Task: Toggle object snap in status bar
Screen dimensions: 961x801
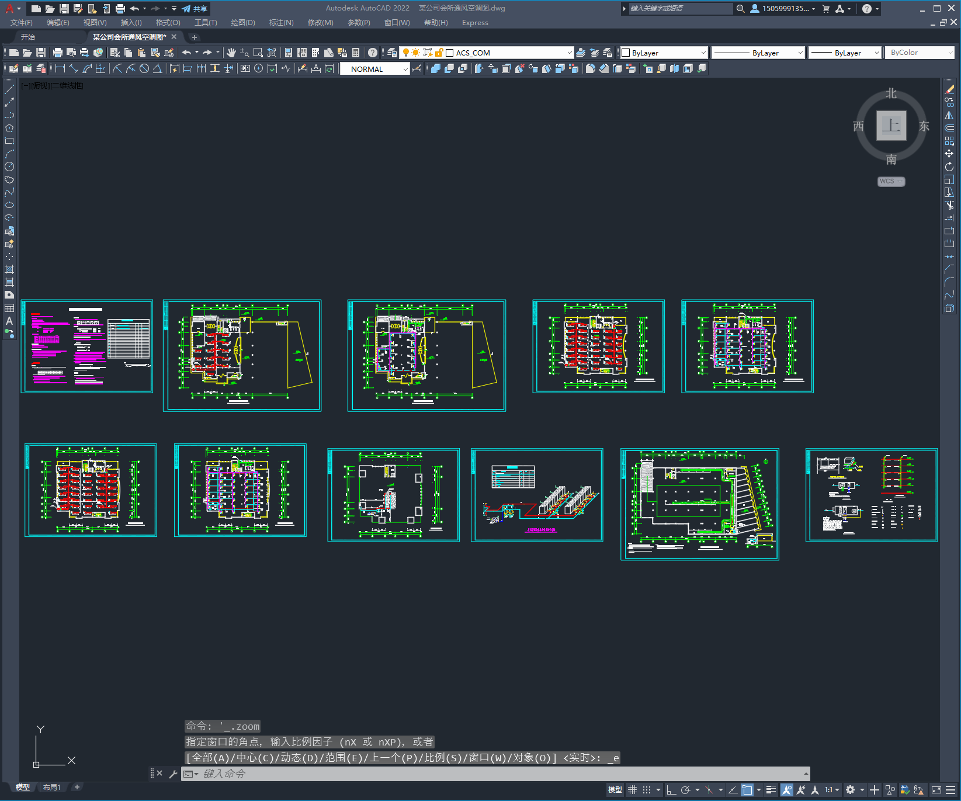Action: pos(747,790)
